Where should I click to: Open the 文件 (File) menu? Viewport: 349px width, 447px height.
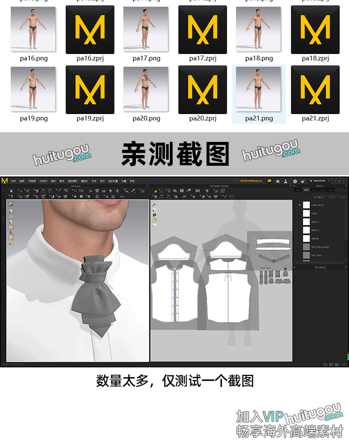pos(13,181)
